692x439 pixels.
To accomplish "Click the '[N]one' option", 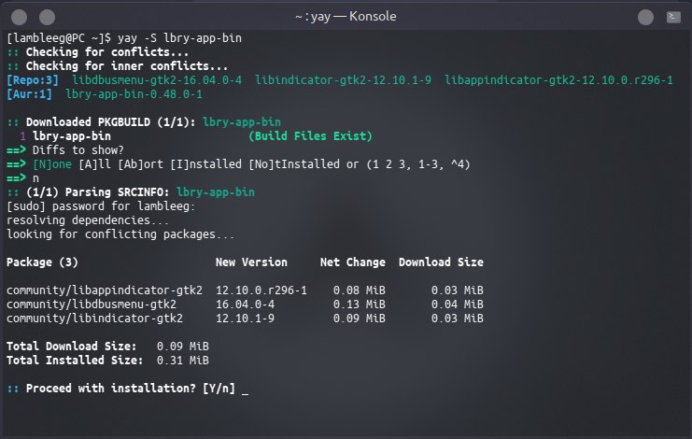I will pos(52,164).
